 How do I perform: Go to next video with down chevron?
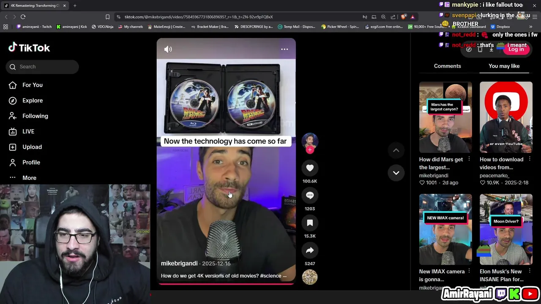point(396,173)
